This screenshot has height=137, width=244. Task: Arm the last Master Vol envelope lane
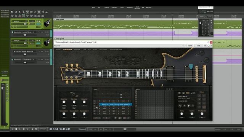coord(12,59)
